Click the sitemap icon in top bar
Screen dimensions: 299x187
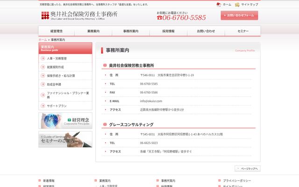click(x=237, y=5)
